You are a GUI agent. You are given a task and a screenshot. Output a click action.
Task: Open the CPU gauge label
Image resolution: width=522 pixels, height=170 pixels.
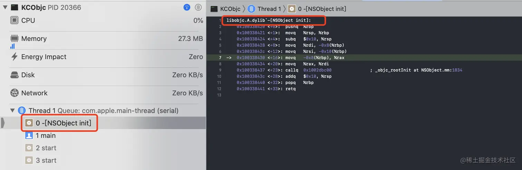pos(28,20)
